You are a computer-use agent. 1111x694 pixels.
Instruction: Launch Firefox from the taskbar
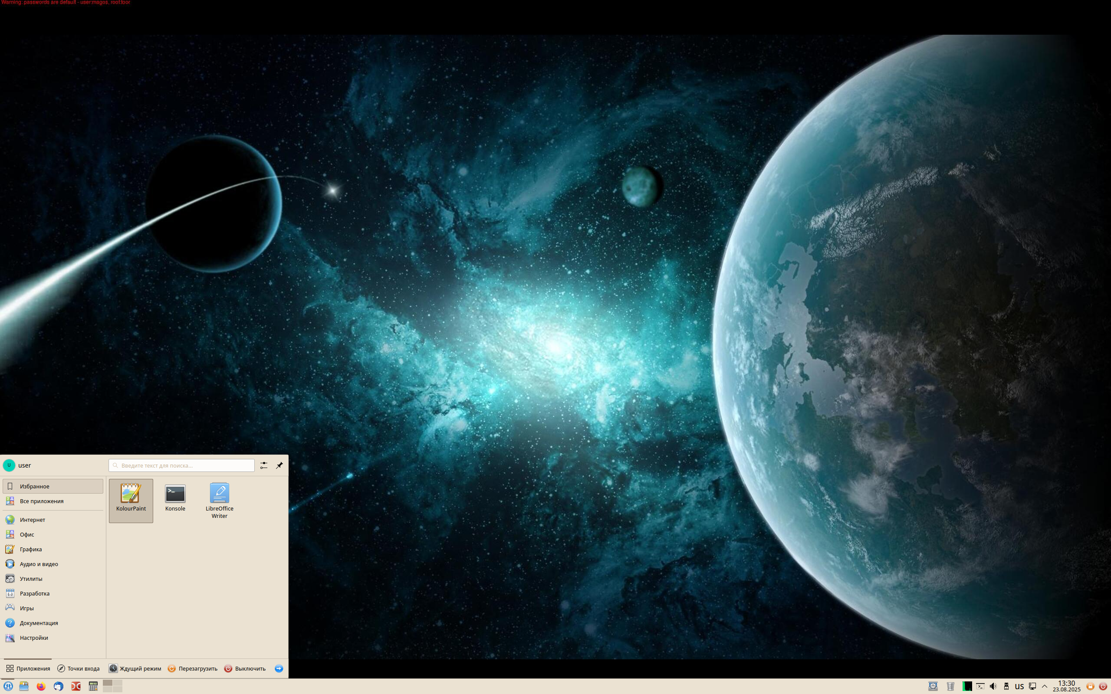coord(41,686)
